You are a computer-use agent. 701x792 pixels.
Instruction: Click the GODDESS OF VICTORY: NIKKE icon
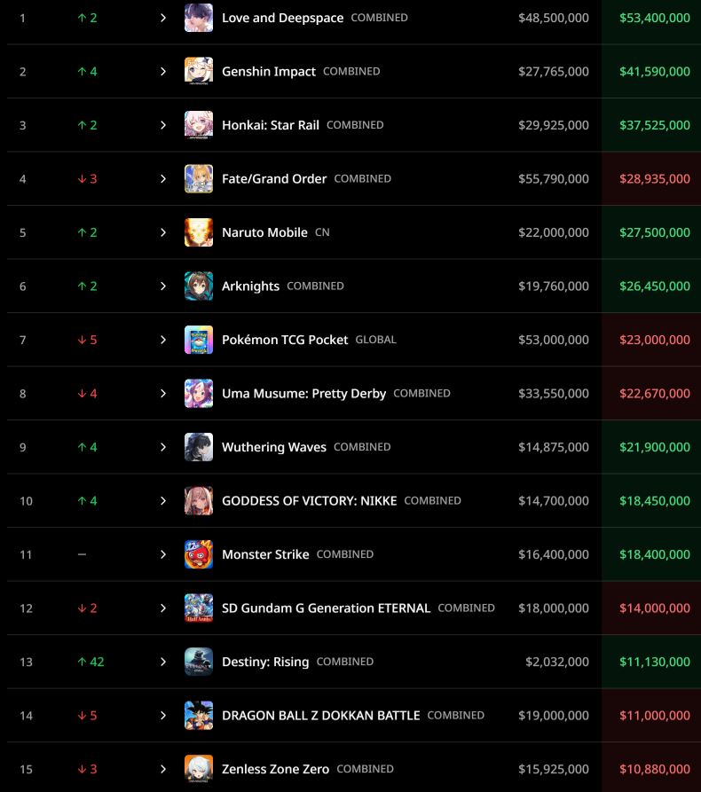(x=199, y=500)
